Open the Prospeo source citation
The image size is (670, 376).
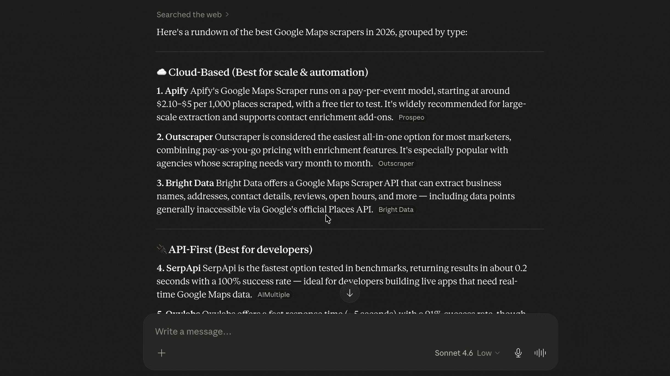pos(411,117)
